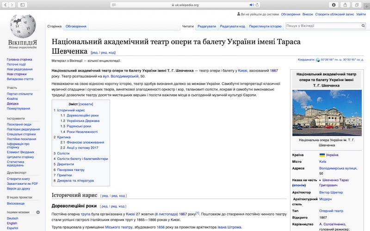Viewport: 370px width, 231px height.
Task: Click the Wikipedia globe logo
Action: tap(23, 26)
